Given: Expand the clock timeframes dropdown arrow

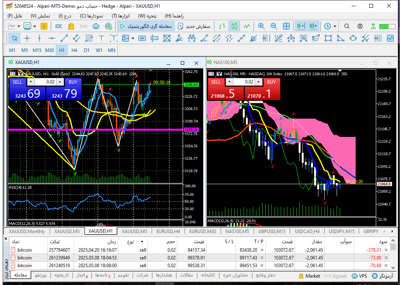Looking at the screenshot, I should [335, 26].
